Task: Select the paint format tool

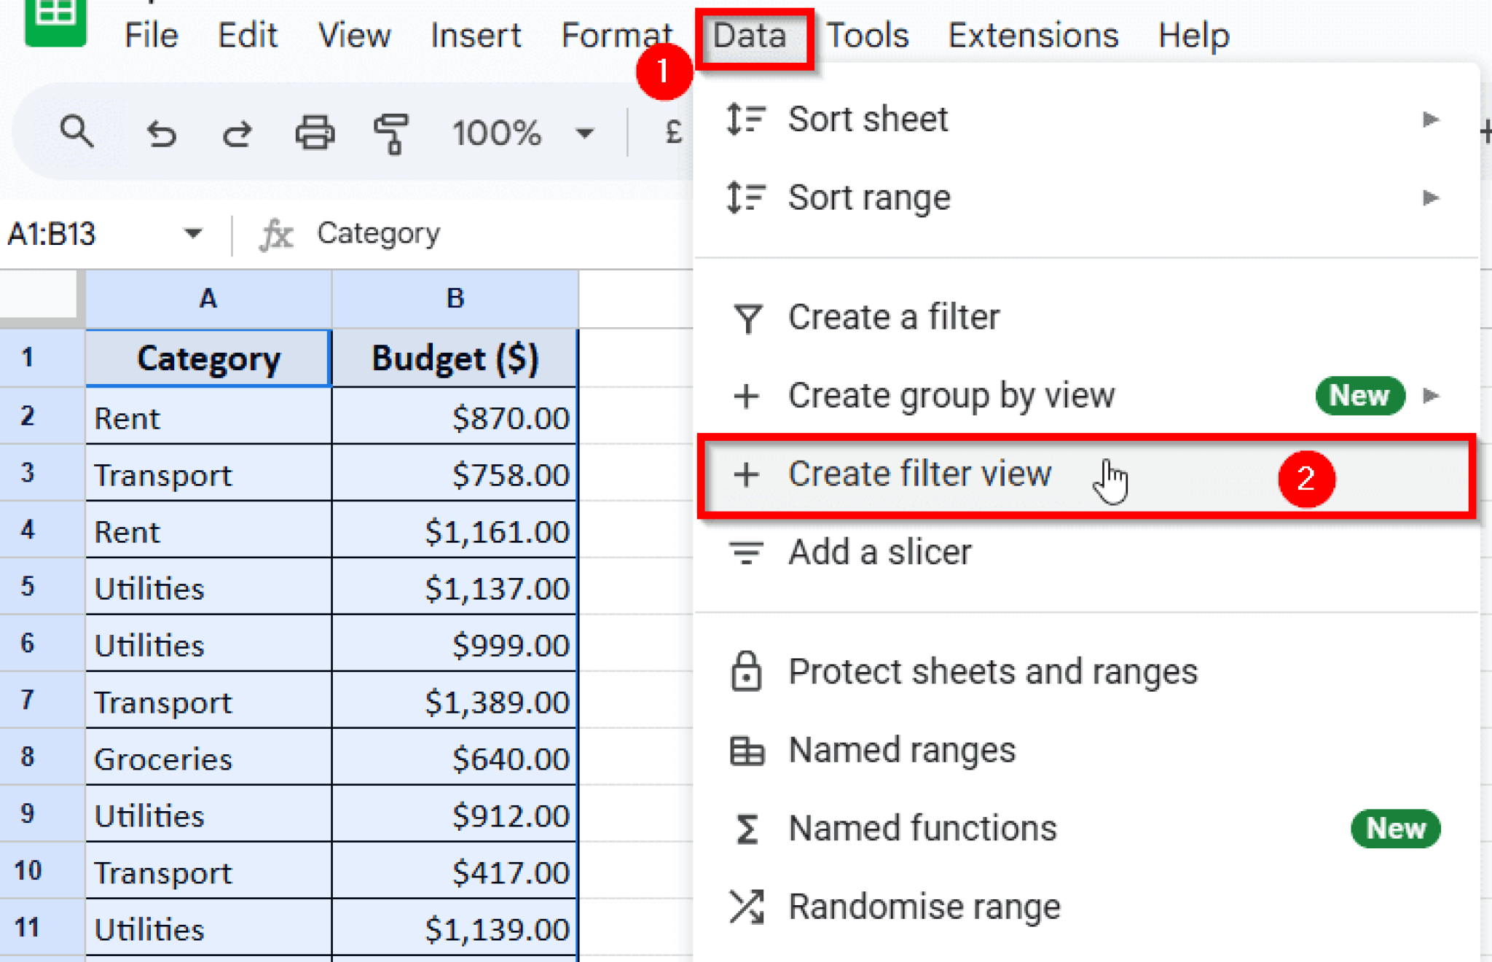Action: (391, 133)
